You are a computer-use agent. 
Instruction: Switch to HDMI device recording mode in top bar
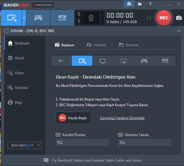62,18
